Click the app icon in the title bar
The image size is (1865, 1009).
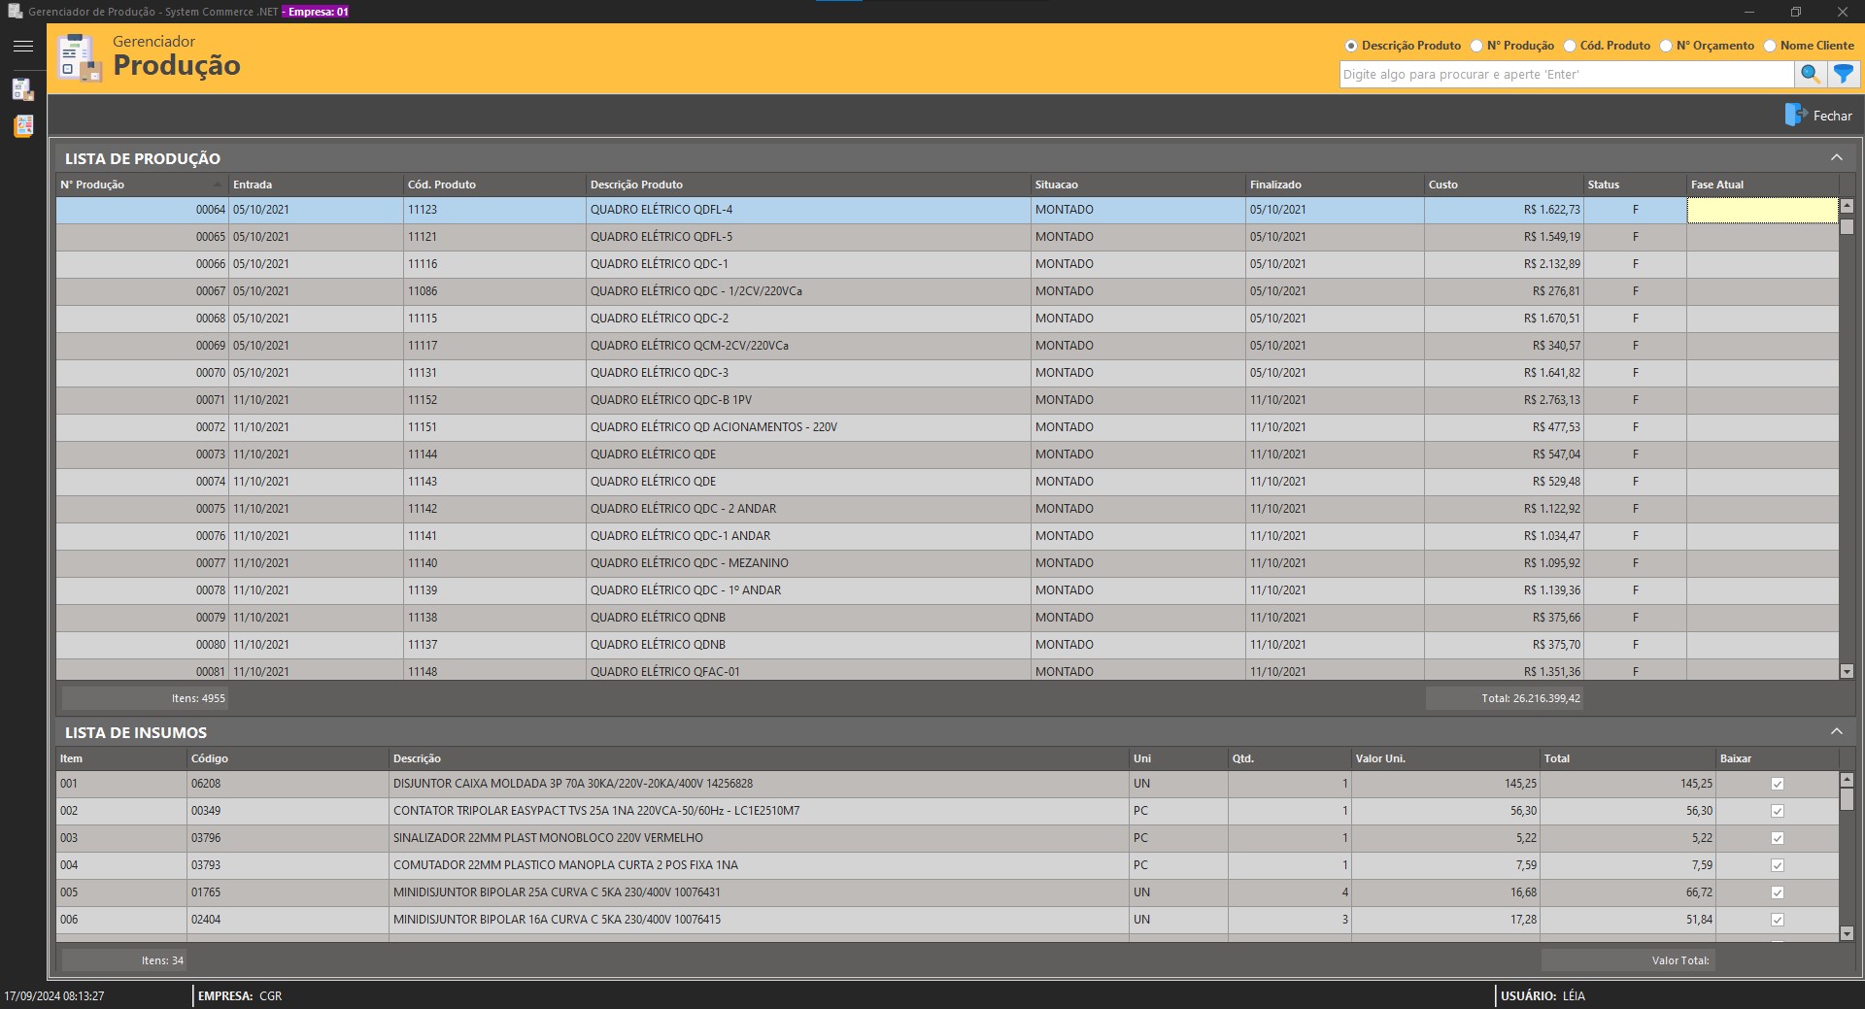click(15, 12)
